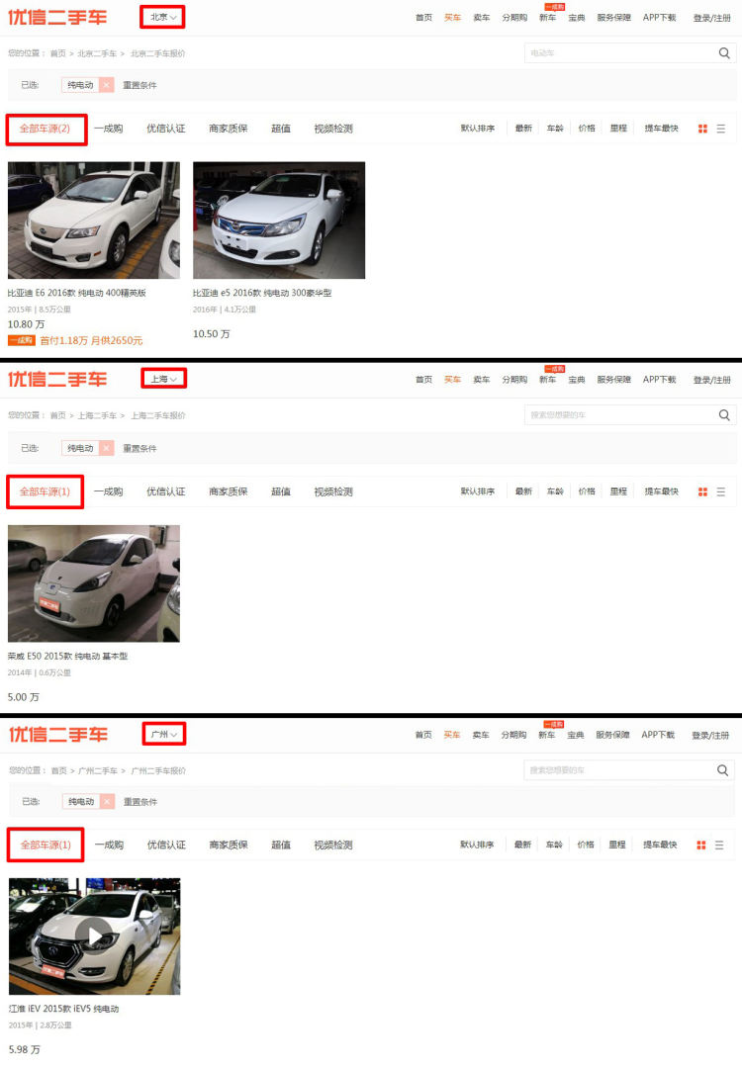Image resolution: width=742 pixels, height=1068 pixels.
Task: Open the 比亚迪 E6 2016款 纯电动 title link
Action: click(x=77, y=293)
